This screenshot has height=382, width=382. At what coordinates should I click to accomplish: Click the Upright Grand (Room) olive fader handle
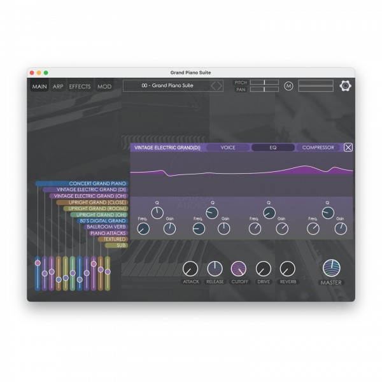pos(66,278)
